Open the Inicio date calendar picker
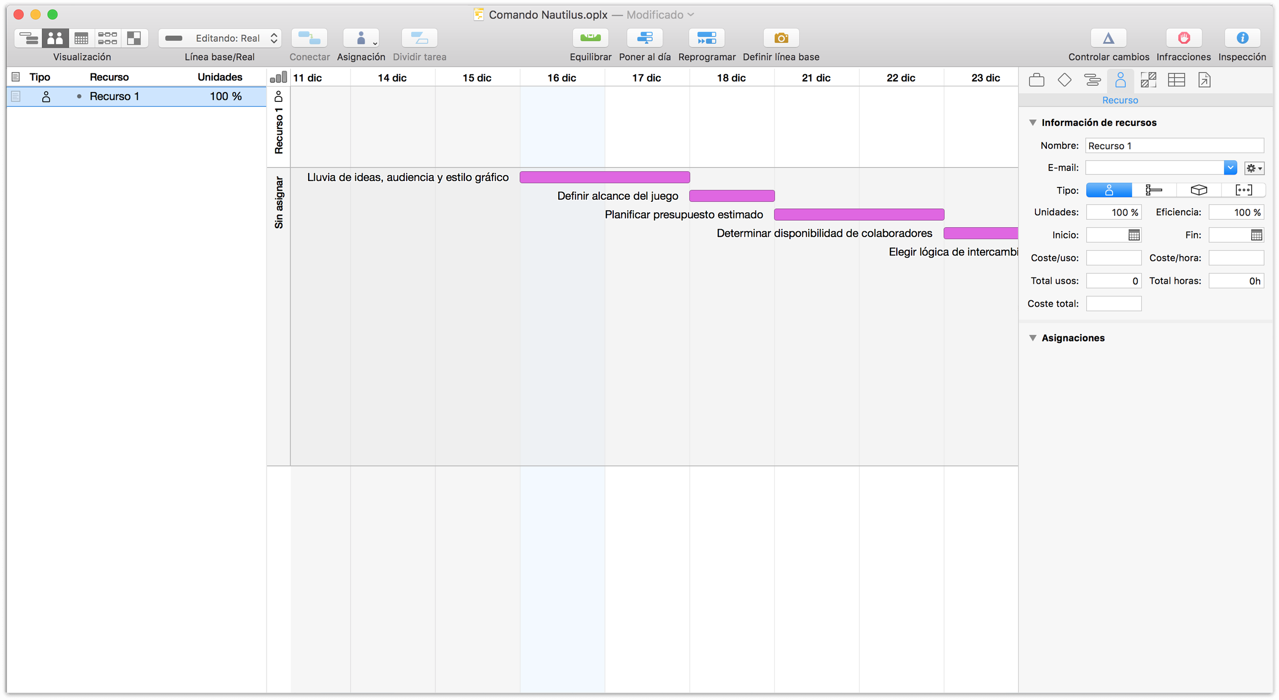Screen dimensions: 1279x700 [x=1133, y=235]
